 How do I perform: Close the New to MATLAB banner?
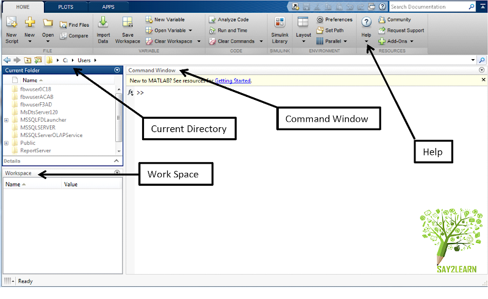click(483, 80)
